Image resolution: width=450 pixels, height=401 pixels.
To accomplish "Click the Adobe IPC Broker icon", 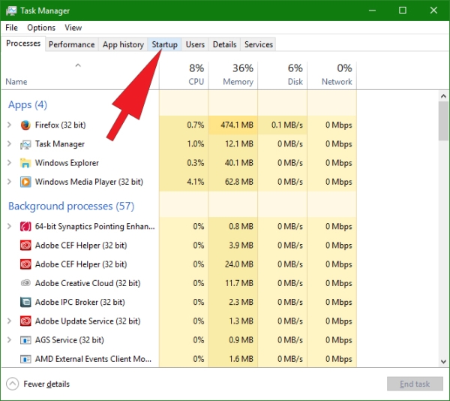I will [x=25, y=302].
